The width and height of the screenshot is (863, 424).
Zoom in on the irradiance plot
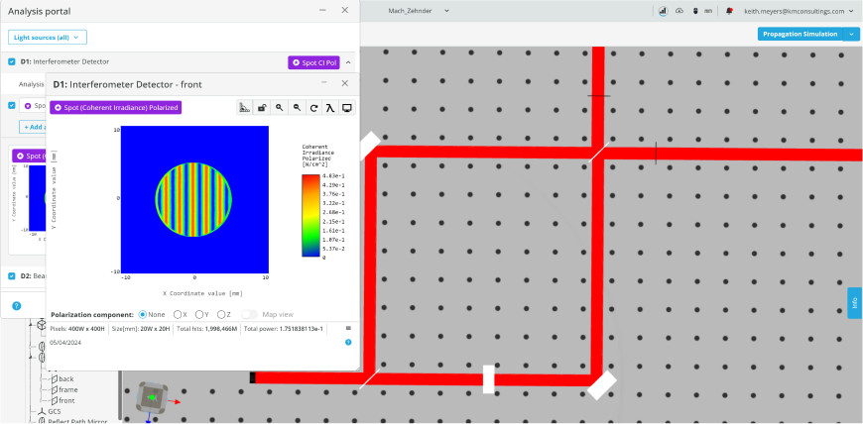pyautogui.click(x=280, y=108)
